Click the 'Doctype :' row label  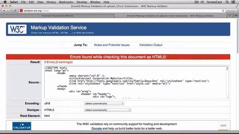click(x=34, y=110)
